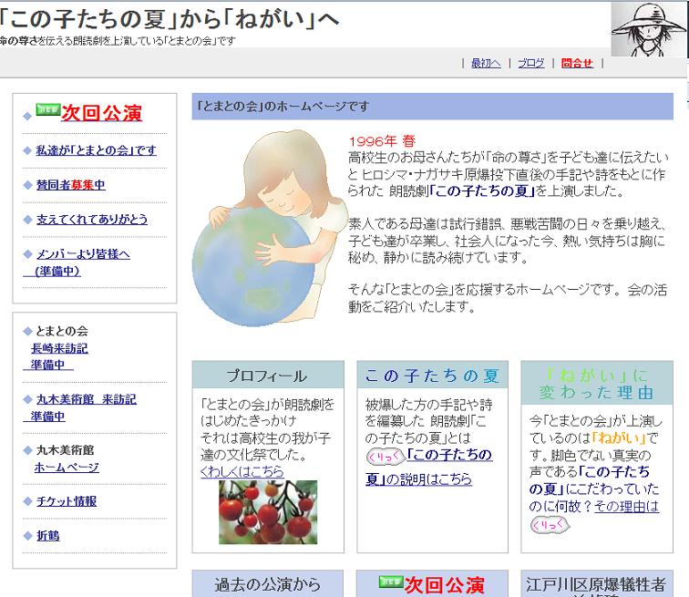Viewport: 689px width, 597px height.
Task: Open the 賛同者募集中 link
Action: (x=70, y=185)
